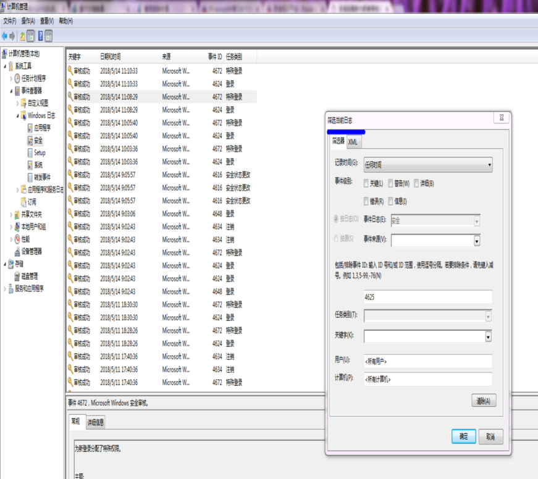The width and height of the screenshot is (538, 479).
Task: Expand the 关键字(K) dropdown list
Action: point(488,336)
